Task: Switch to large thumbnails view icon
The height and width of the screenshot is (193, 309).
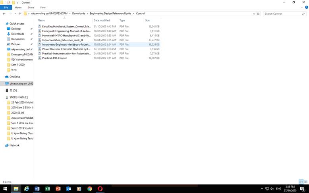Action: [x=306, y=181]
